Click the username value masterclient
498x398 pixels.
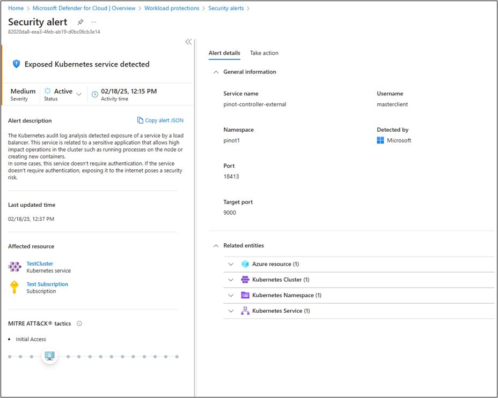[x=392, y=104]
